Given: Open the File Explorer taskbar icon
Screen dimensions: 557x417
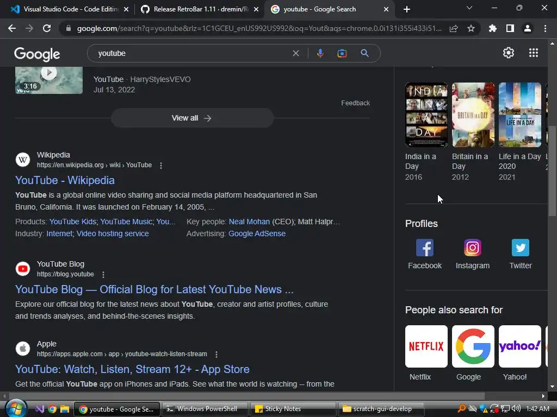Looking at the screenshot, I should click(x=65, y=409).
